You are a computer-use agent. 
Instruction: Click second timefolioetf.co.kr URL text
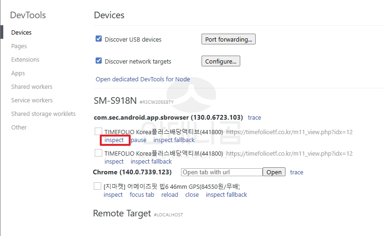tap(289, 153)
